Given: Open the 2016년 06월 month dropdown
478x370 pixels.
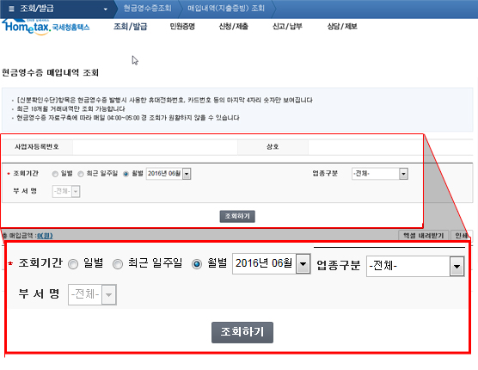Looking at the screenshot, I should coord(169,174).
